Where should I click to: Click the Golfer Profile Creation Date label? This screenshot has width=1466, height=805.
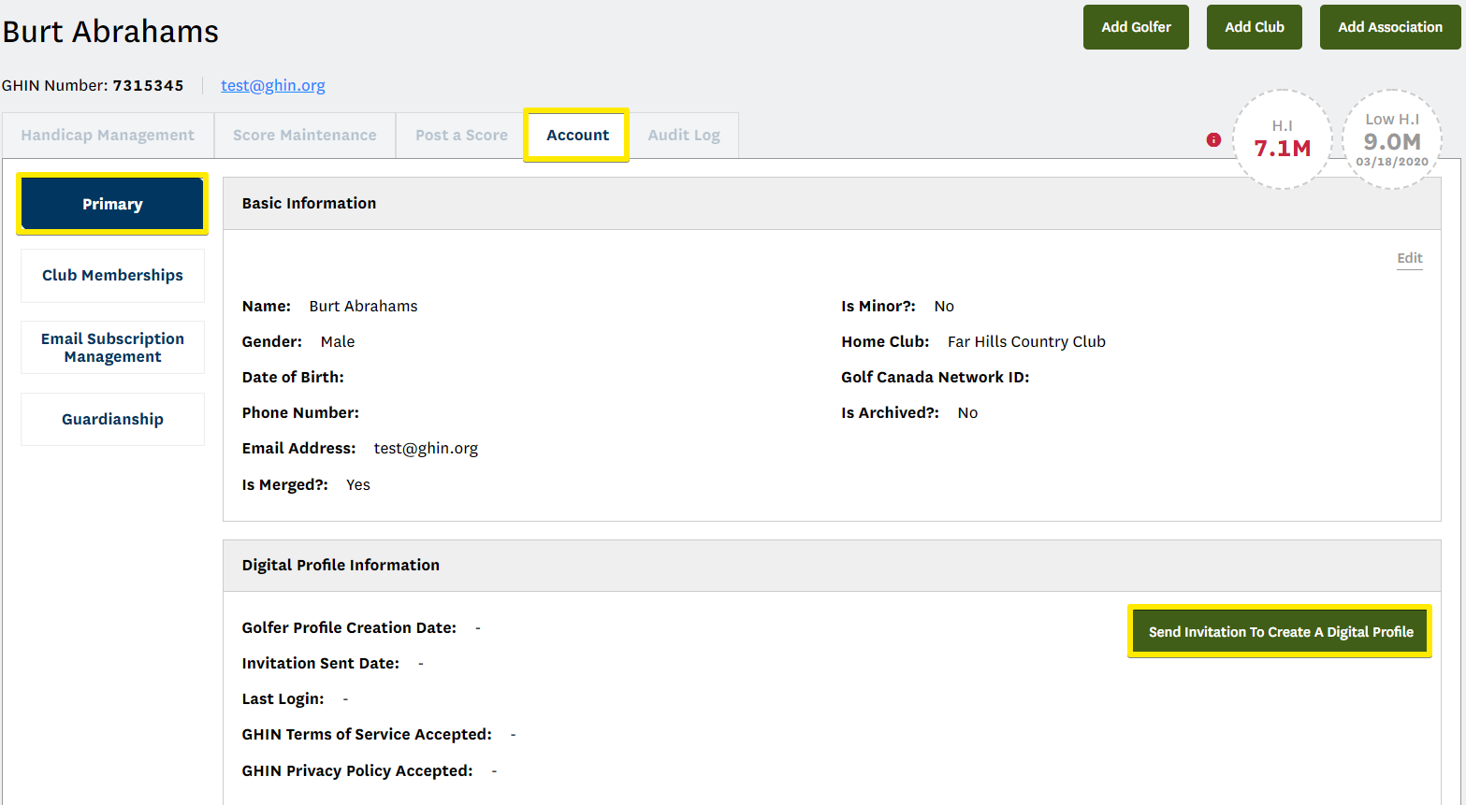[x=349, y=628]
